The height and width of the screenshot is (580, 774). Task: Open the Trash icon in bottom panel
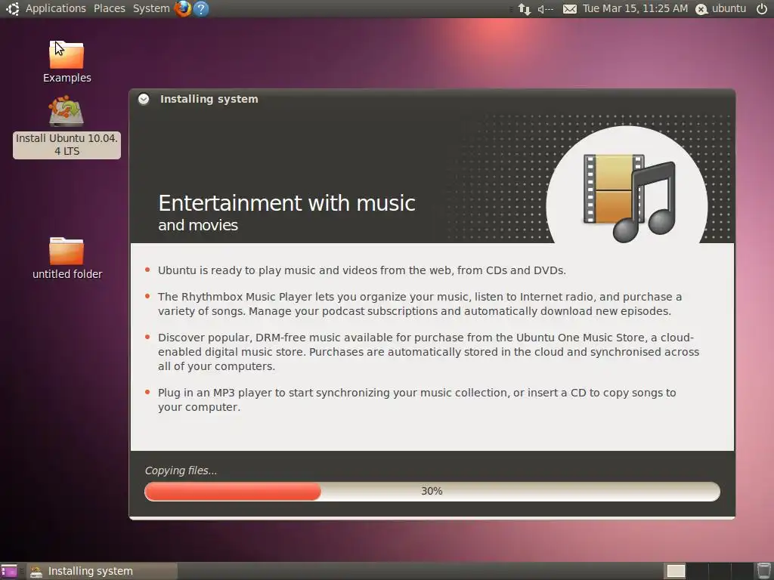coord(763,571)
